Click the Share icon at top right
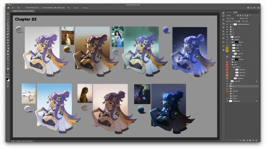Image resolution: width=266 pixels, height=149 pixels. pos(258,8)
